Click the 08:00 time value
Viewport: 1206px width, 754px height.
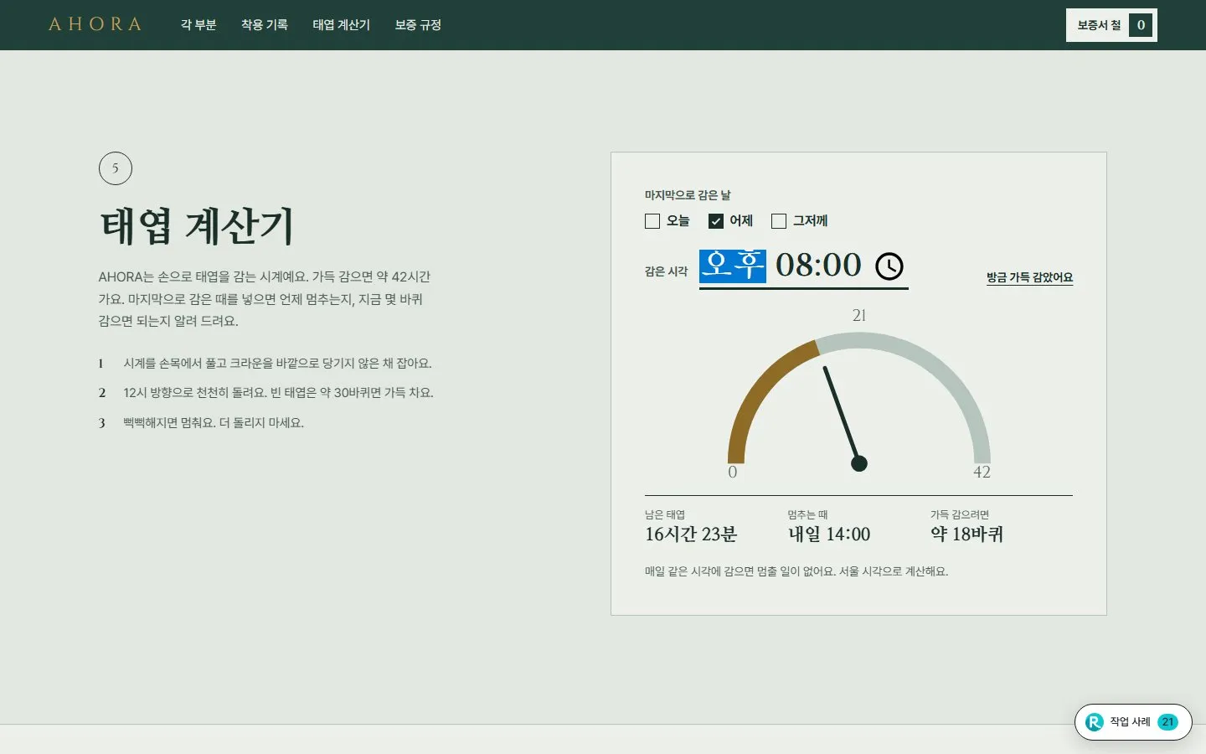(818, 266)
